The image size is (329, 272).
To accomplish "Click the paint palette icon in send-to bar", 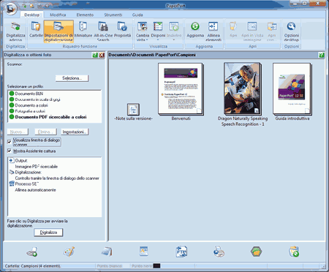I will coord(69,252).
